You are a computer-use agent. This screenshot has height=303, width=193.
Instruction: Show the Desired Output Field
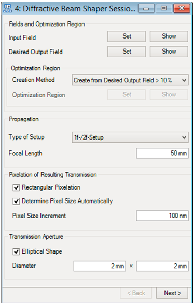click(169, 52)
